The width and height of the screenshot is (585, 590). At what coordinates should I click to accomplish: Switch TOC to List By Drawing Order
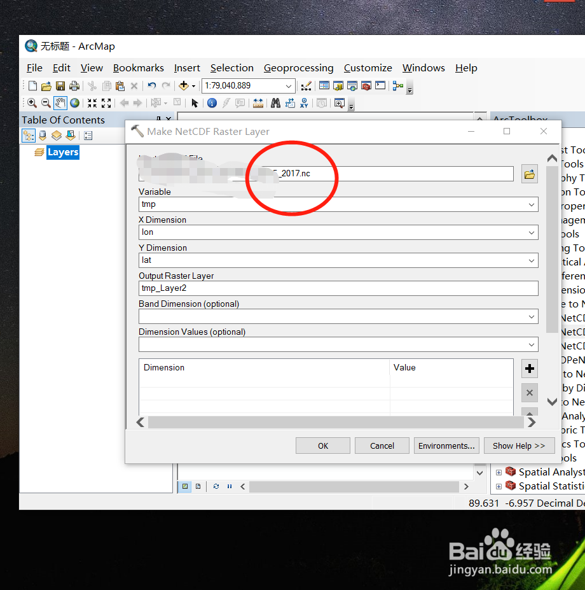click(29, 136)
